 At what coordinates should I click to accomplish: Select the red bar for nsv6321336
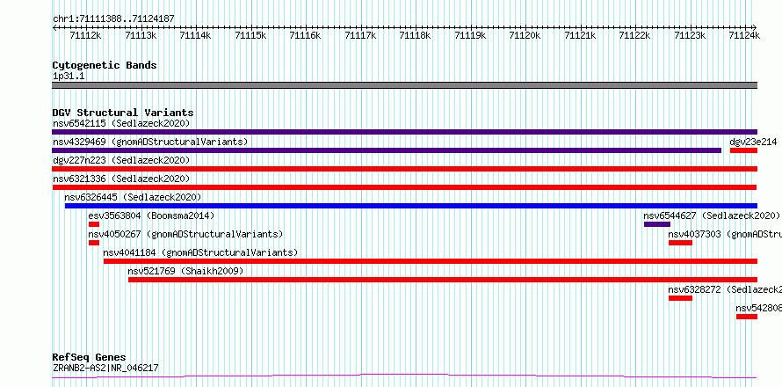point(404,187)
